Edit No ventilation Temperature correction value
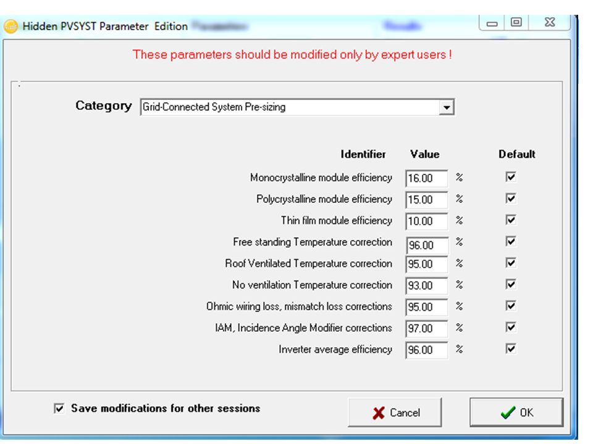 pyautogui.click(x=427, y=286)
